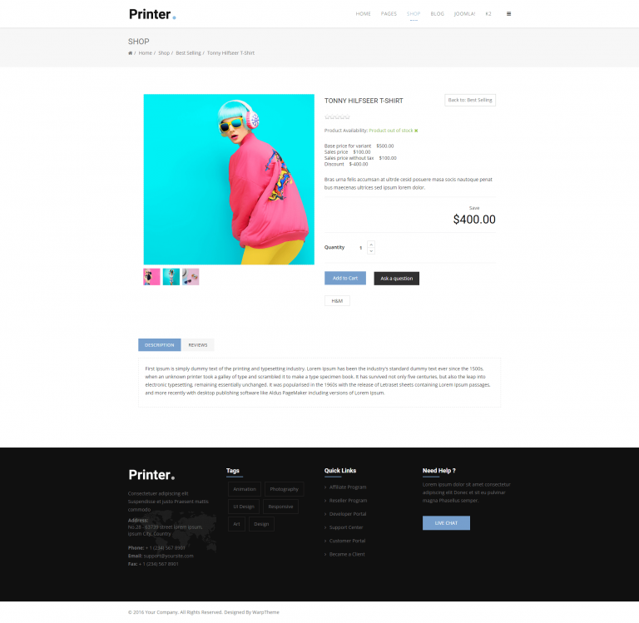
Task: Click the Ask a question button
Action: tap(397, 279)
